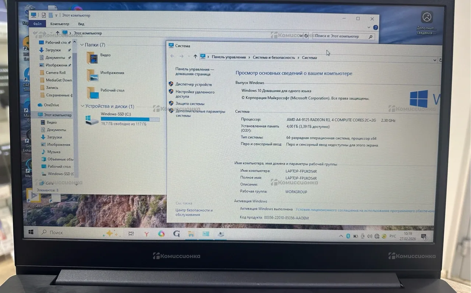
Task: Select OneDrive in navigation pane
Action: [x=51, y=105]
